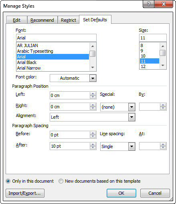Increase Left indent with up spinner arrow
This screenshot has height=204, width=176.
[x=93, y=94]
